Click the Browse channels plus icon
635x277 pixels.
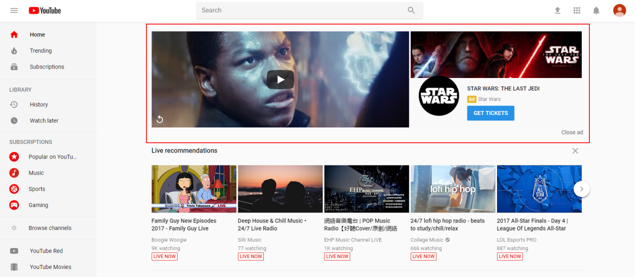[x=14, y=227]
